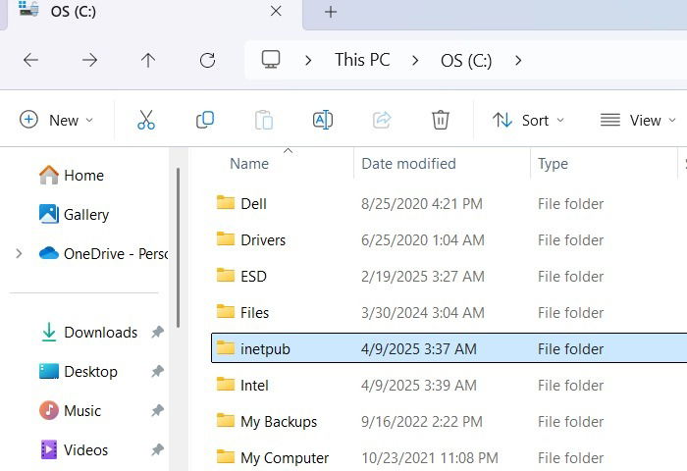
Task: Click the Paste clipboard icon
Action: coord(264,120)
